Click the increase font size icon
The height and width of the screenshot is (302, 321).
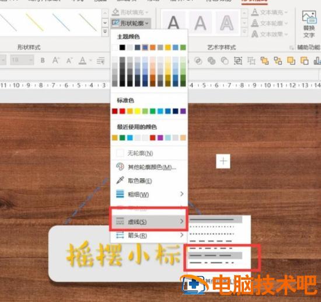(x=55, y=60)
